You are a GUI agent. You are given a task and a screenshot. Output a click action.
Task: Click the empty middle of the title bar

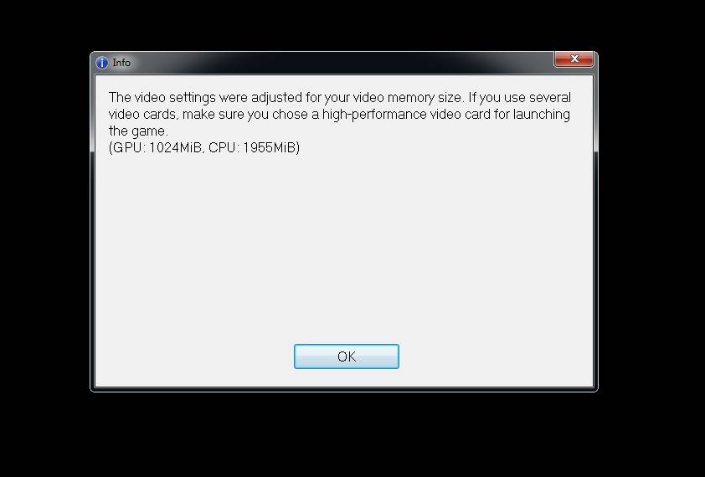point(342,63)
